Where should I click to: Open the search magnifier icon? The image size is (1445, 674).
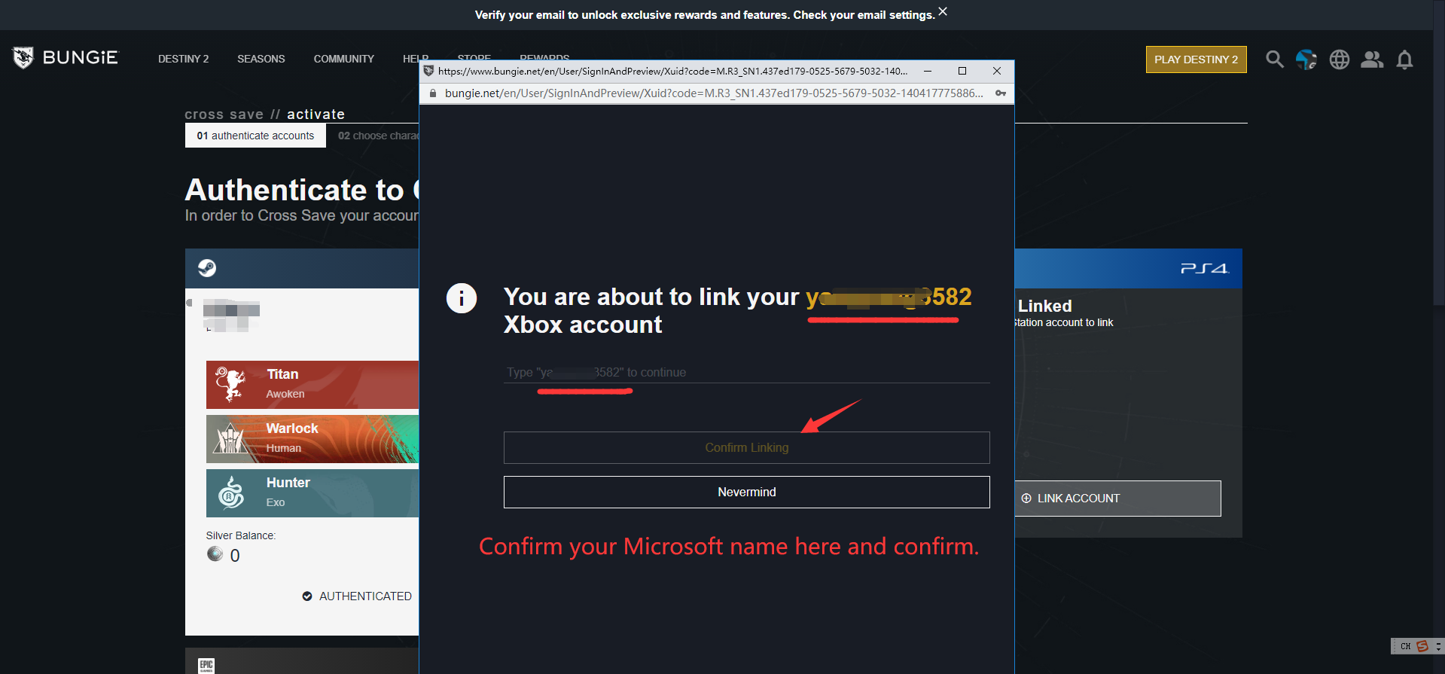pyautogui.click(x=1274, y=59)
